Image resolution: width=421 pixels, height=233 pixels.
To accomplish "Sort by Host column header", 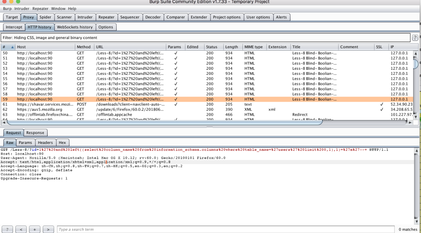I will [45, 47].
